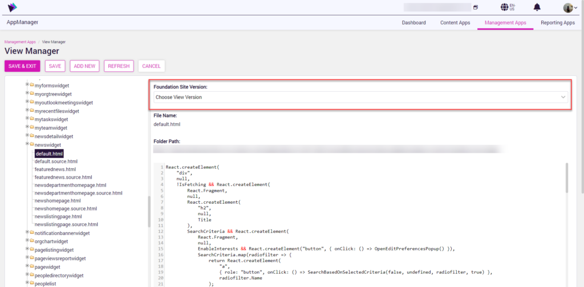Image resolution: width=584 pixels, height=287 pixels.
Task: Click the window icon beside the search bar
Action: coord(475,7)
